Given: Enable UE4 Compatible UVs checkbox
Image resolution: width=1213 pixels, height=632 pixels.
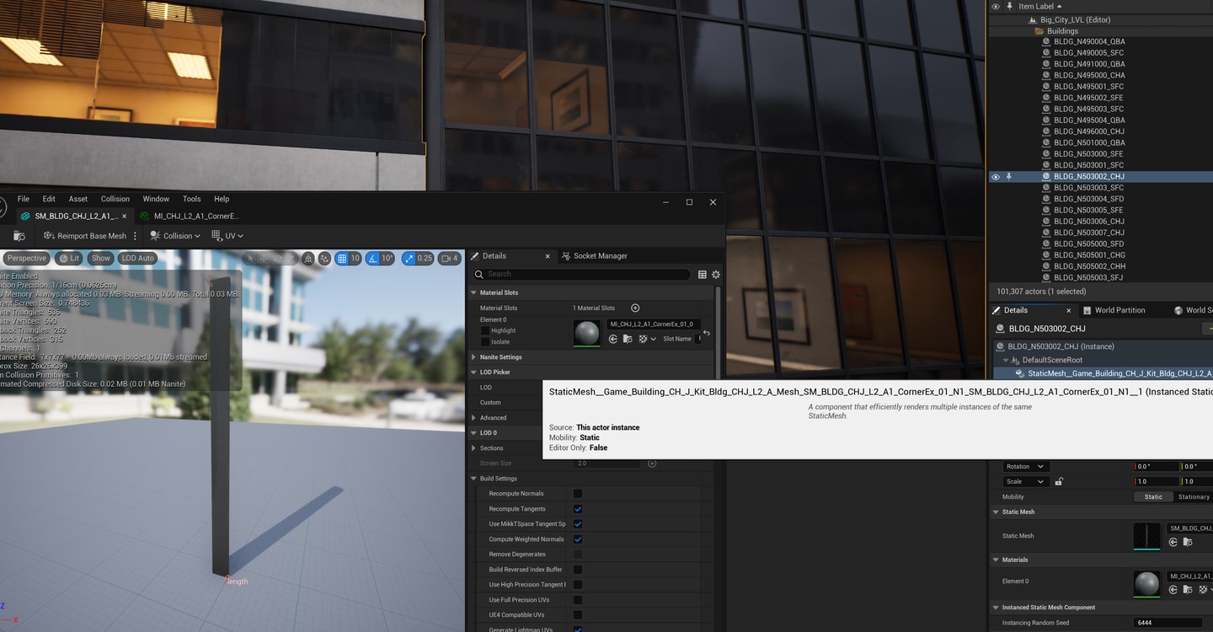Looking at the screenshot, I should point(578,615).
